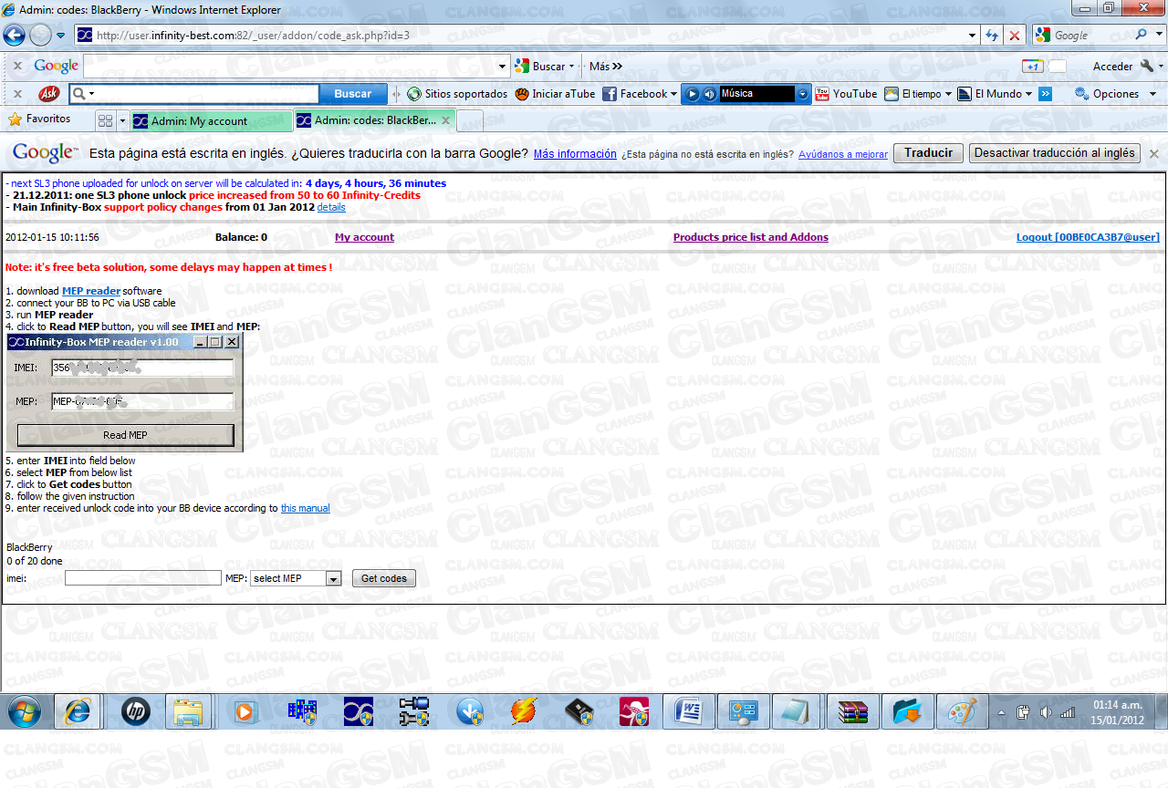Screen dimensions: 1168x788
Task: Switch to Admin: My account tab
Action: point(212,120)
